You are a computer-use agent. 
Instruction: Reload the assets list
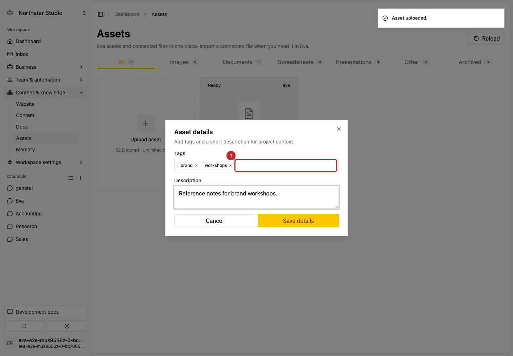pos(487,38)
